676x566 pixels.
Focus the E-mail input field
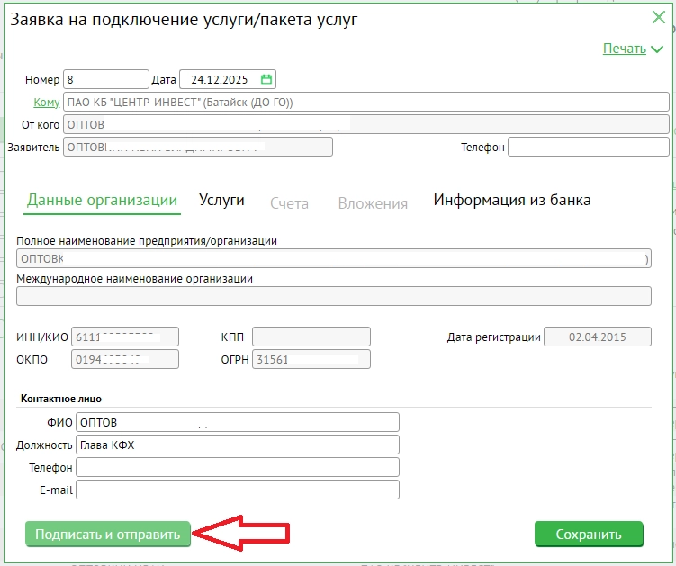coord(237,490)
